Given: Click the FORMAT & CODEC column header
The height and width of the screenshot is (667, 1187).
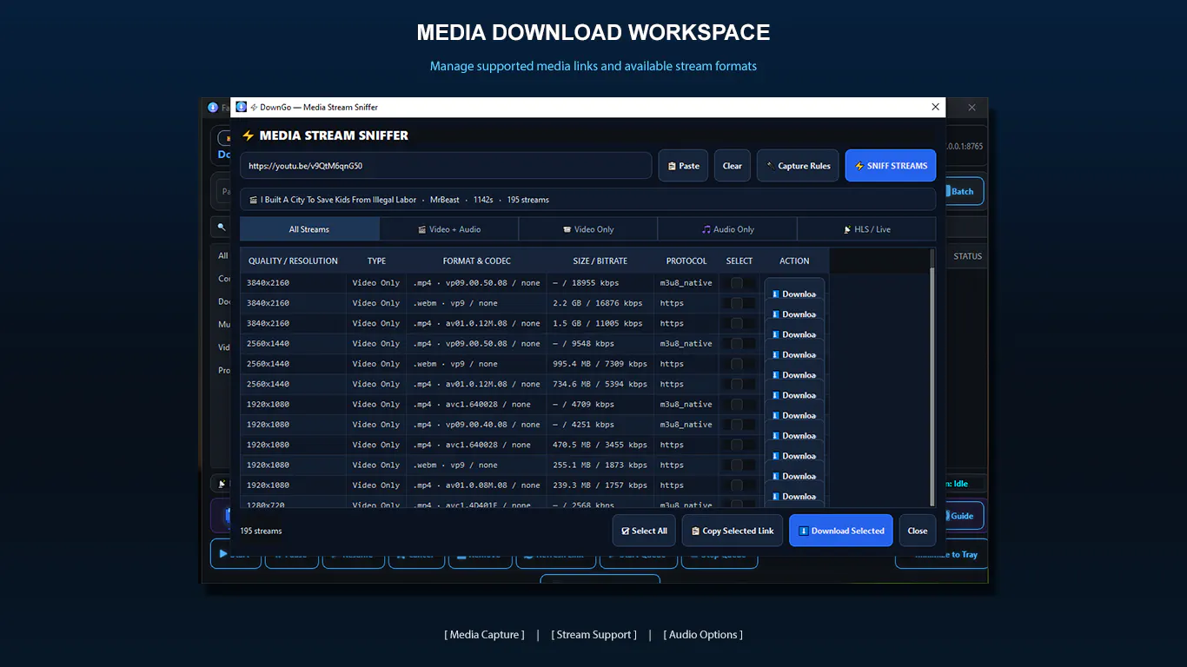Looking at the screenshot, I should click(x=477, y=261).
